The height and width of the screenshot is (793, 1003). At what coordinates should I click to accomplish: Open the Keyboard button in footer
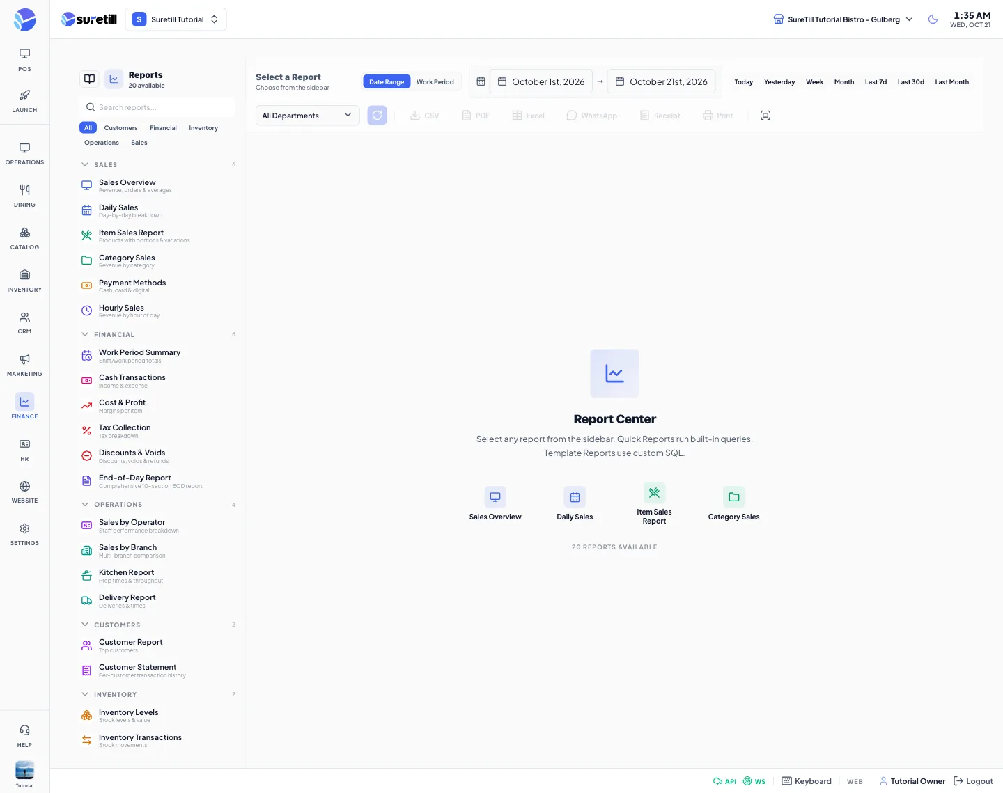[807, 781]
